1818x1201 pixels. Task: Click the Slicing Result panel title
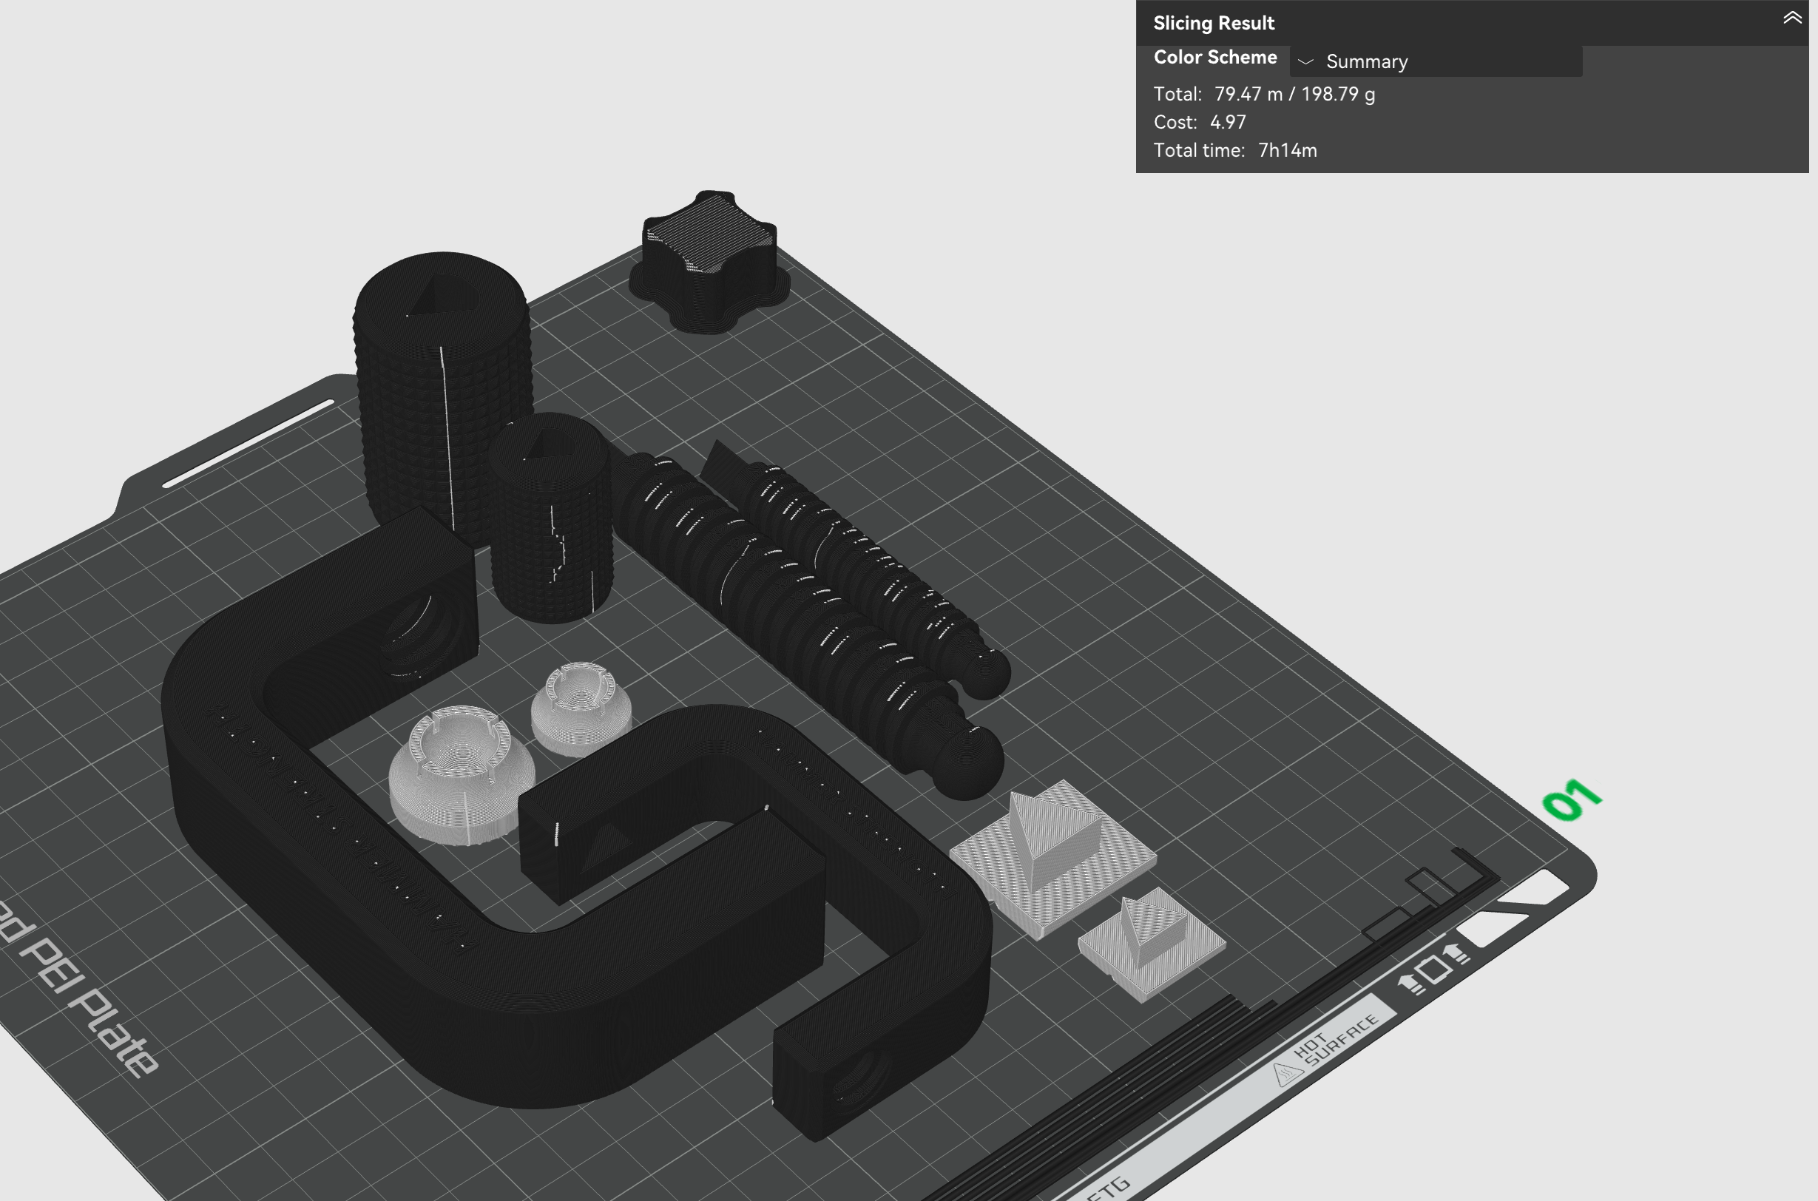[x=1213, y=23]
